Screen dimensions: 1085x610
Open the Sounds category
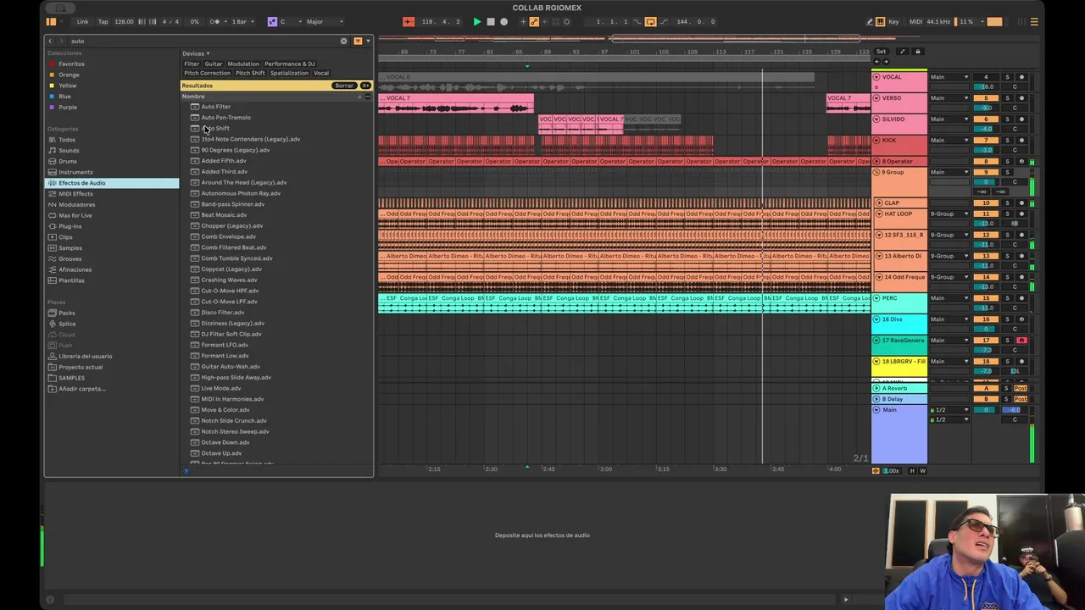69,150
